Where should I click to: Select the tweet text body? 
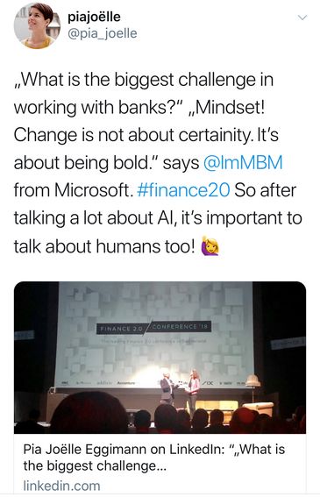coord(158,163)
